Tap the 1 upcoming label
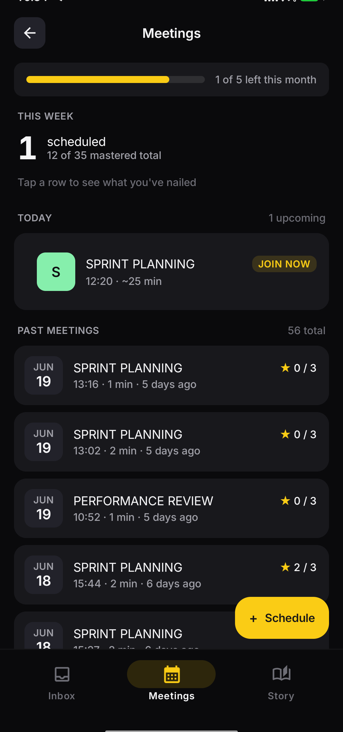Screen dimensions: 343x732 (297, 218)
